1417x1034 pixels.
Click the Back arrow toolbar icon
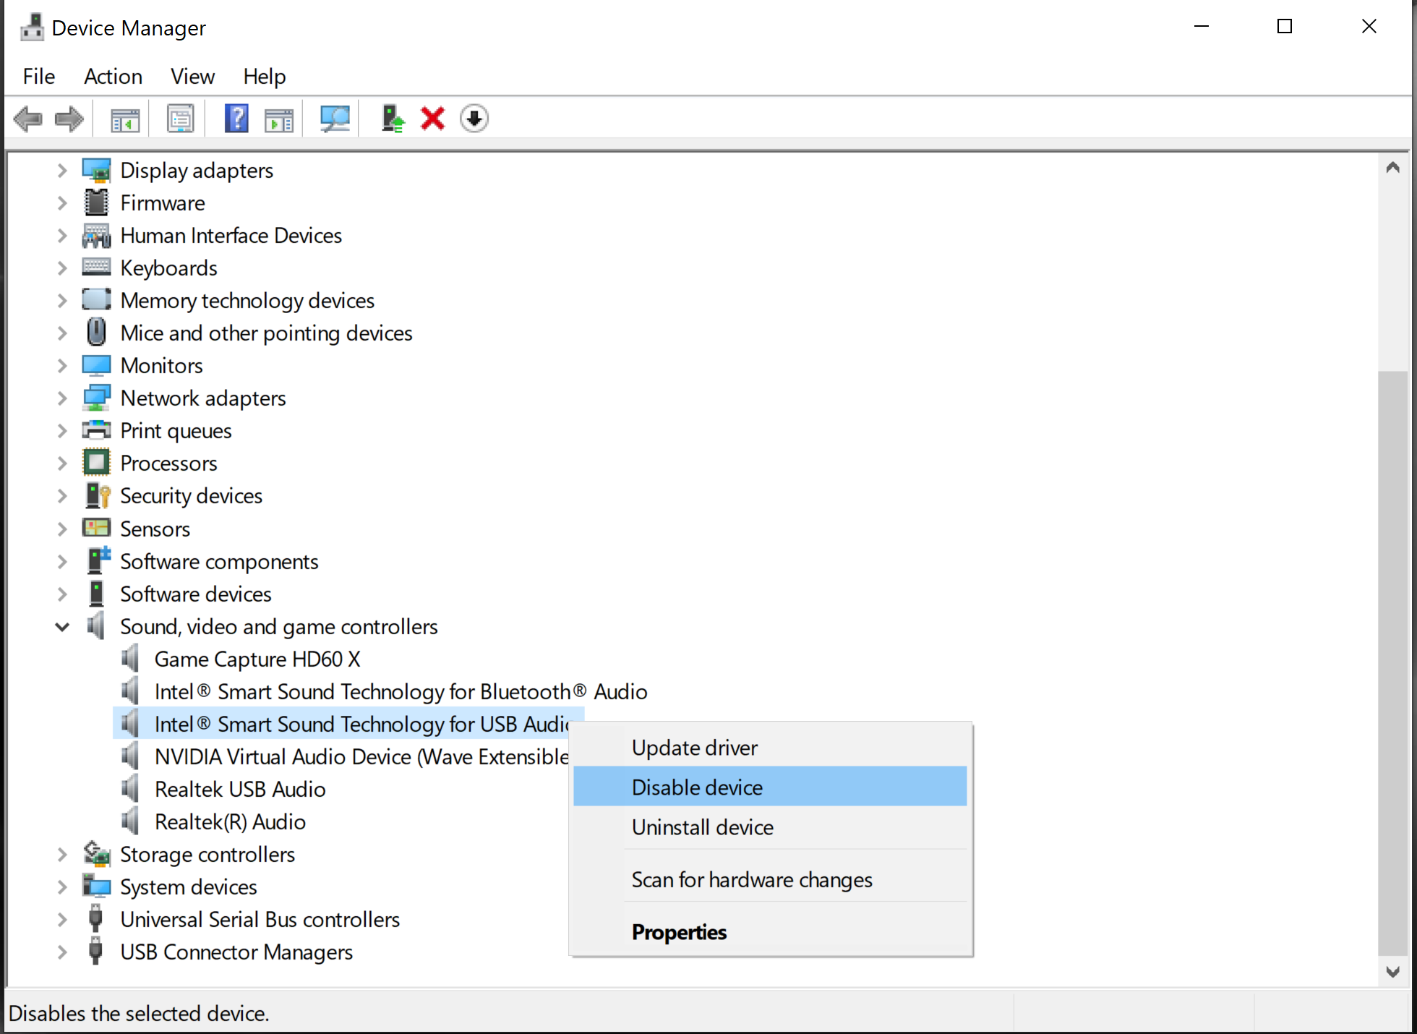(x=28, y=119)
